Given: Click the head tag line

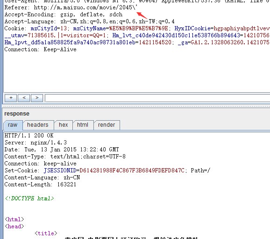Looking at the screenshot, I should coord(14,226).
